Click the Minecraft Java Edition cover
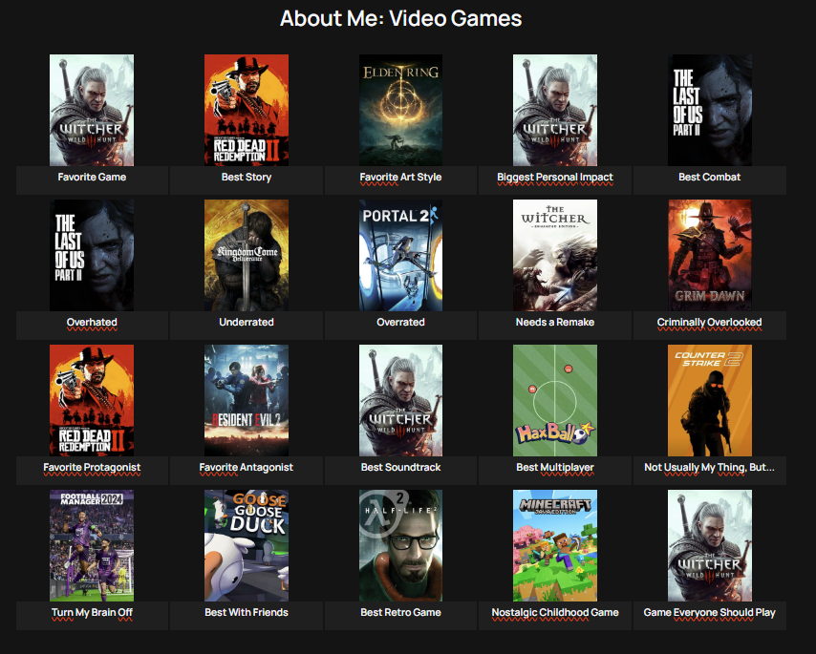Viewport: 816px width, 654px height. tap(555, 545)
